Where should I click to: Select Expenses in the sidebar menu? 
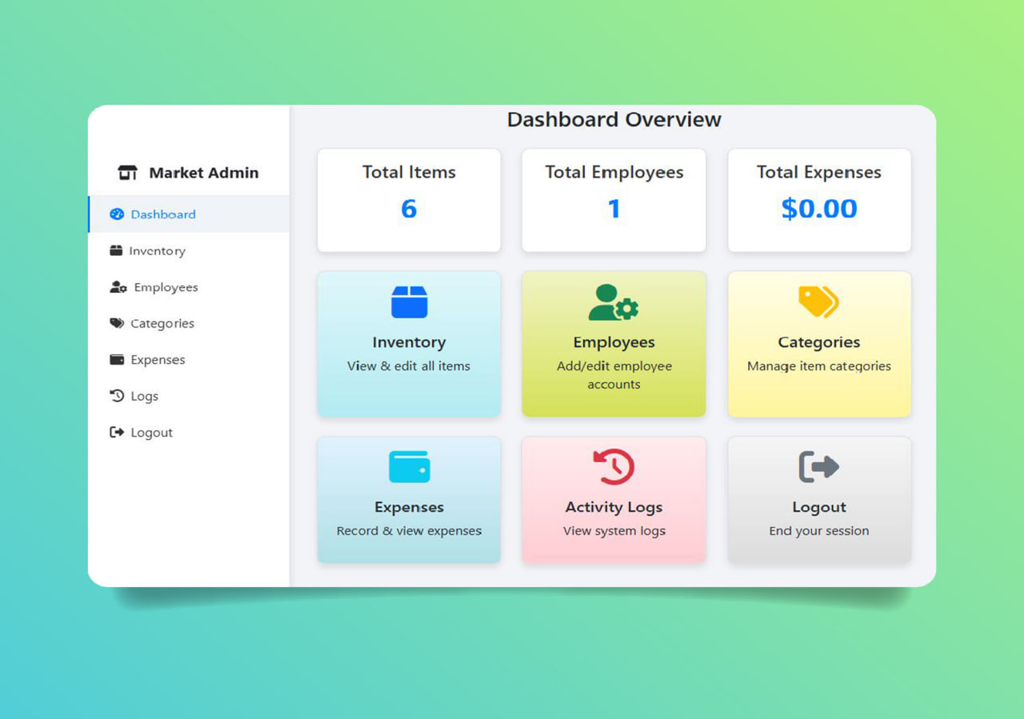pyautogui.click(x=157, y=360)
